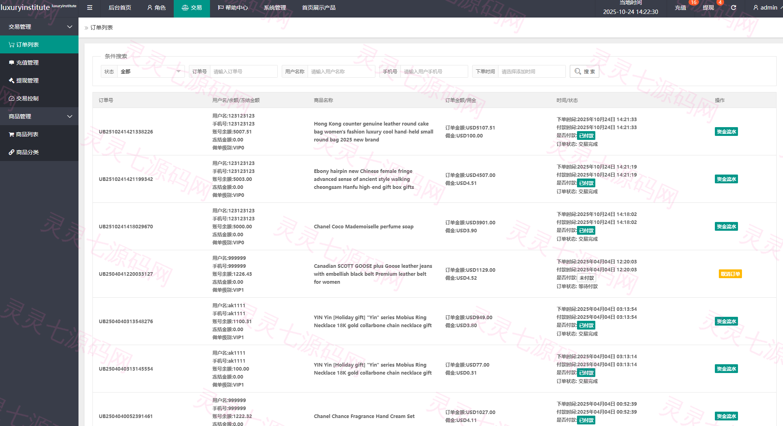This screenshot has width=783, height=426.
Task: Click 订单列表 breadcrumb text
Action: 102,27
